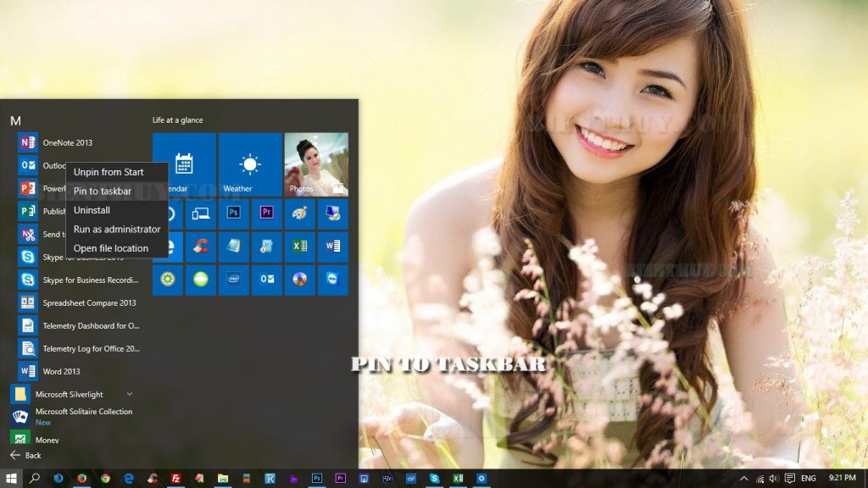Open the Premiere Pro tile in Start menu

[267, 213]
